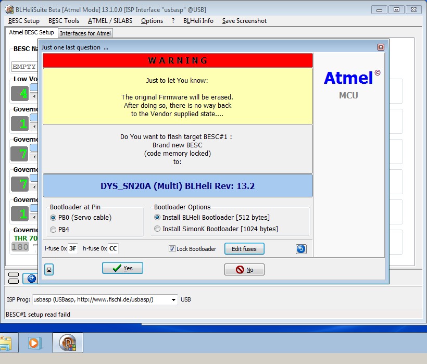
Task: Close the 'Just one last question' dialog
Action: 381,47
